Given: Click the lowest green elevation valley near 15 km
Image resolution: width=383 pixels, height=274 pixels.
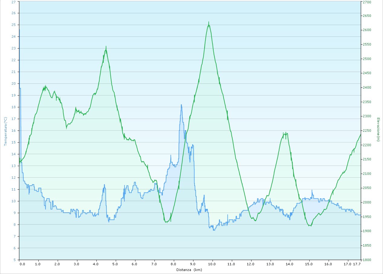Looking at the screenshot, I should tap(310, 225).
